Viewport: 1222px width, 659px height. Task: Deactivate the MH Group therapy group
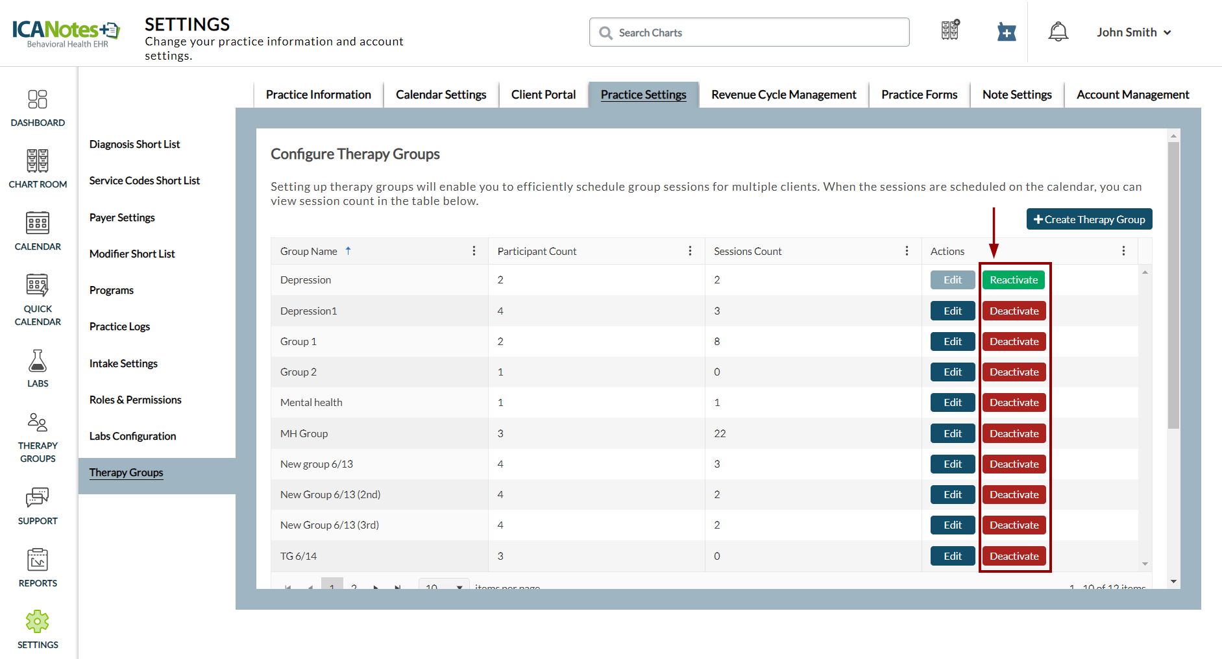(x=1014, y=433)
